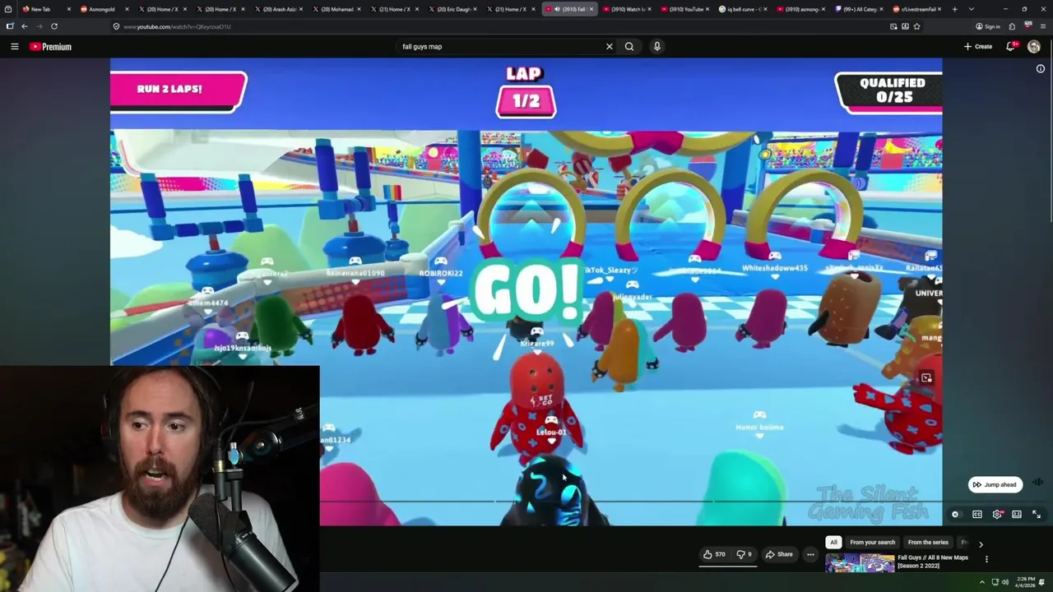Share the video

[x=779, y=554]
